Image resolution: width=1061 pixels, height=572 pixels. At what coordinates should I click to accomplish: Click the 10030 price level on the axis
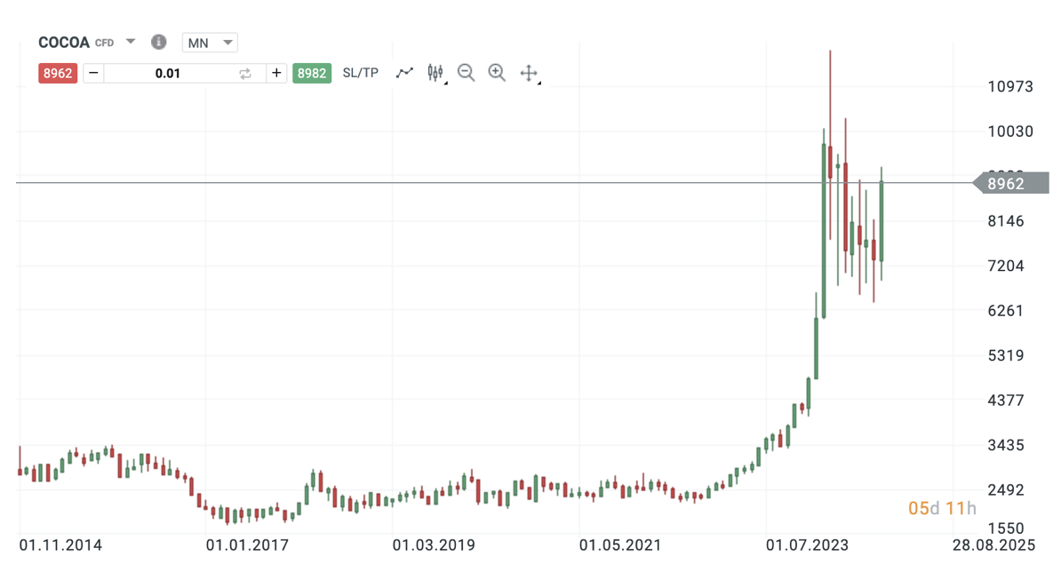1011,131
